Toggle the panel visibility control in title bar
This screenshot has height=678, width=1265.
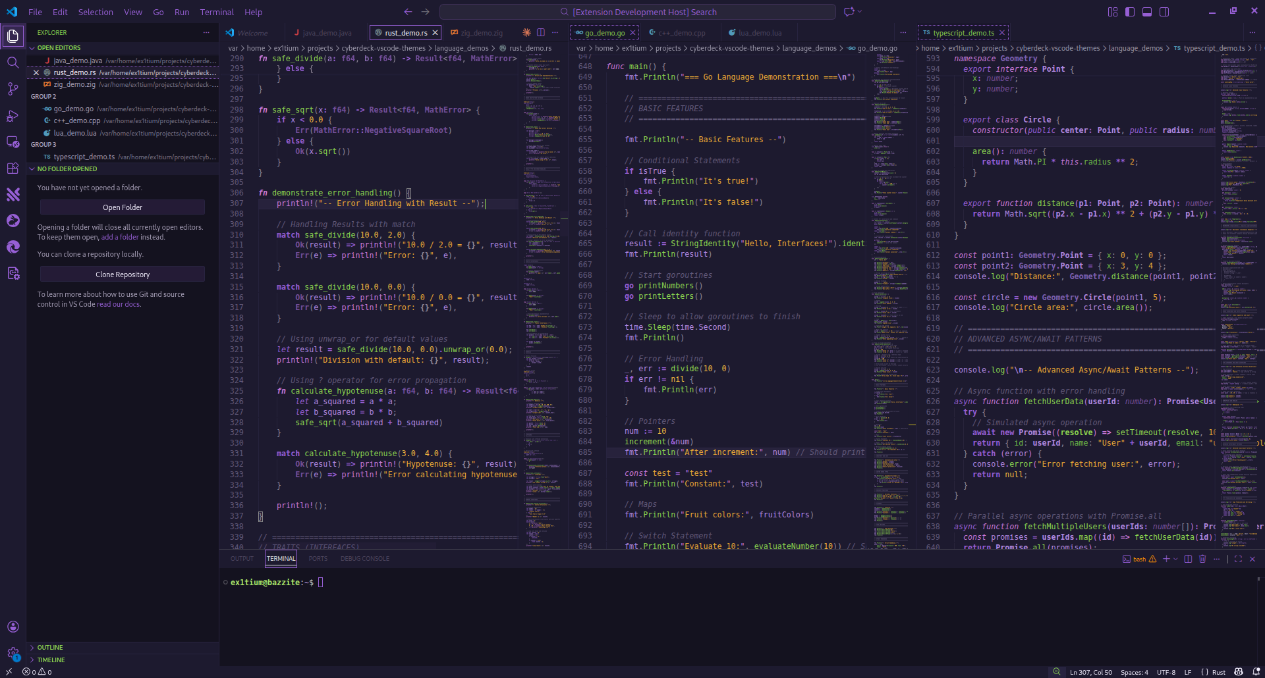(x=1147, y=11)
